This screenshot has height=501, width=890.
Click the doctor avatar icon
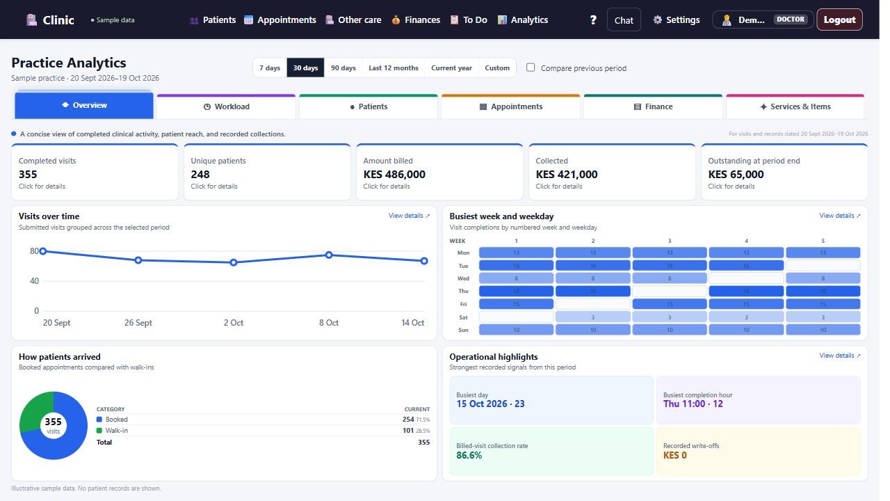[727, 20]
